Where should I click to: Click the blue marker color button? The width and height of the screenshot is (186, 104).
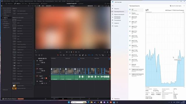pyautogui.click(x=92, y=55)
